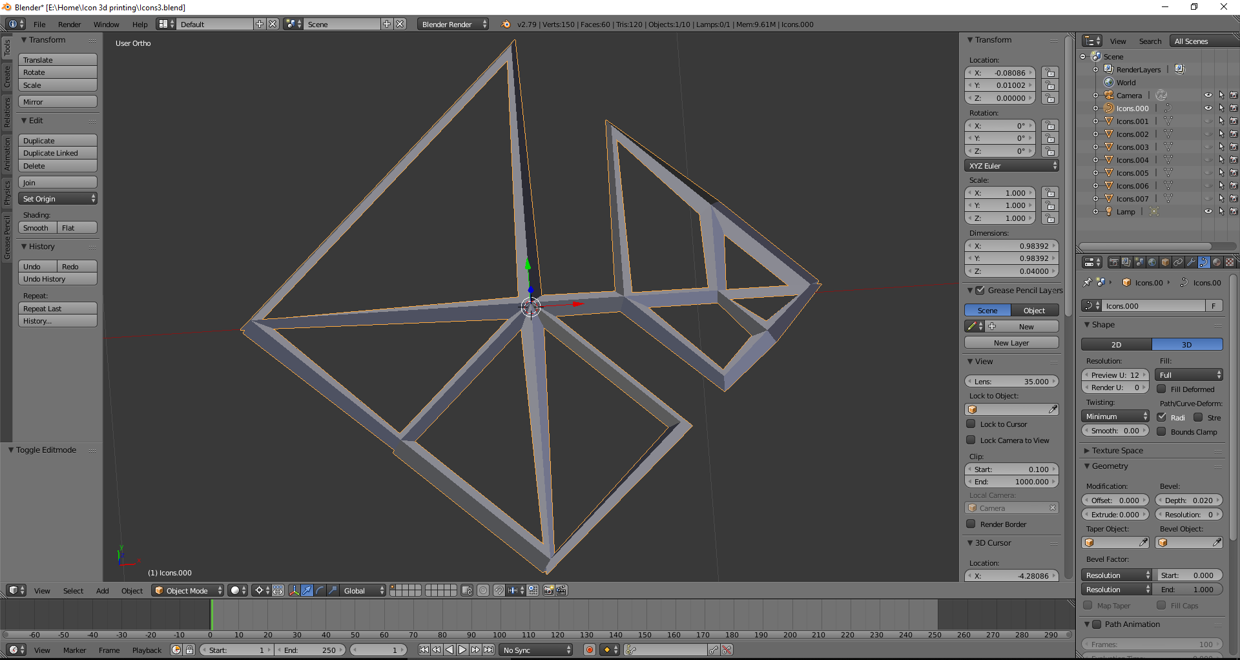Click the record auto keyframe button
The image size is (1240, 660).
589,650
